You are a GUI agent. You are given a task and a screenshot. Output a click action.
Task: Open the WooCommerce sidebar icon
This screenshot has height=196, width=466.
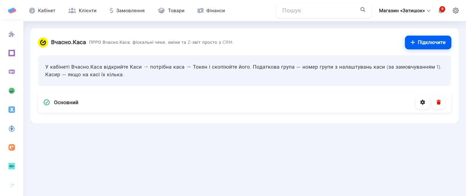click(12, 72)
